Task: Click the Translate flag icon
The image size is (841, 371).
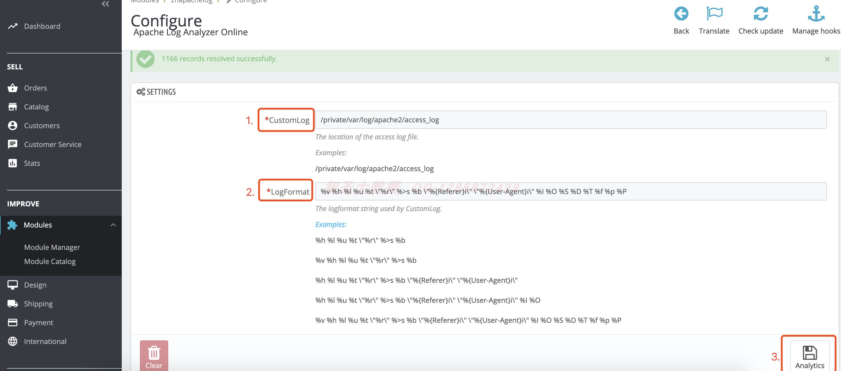Action: [x=714, y=14]
